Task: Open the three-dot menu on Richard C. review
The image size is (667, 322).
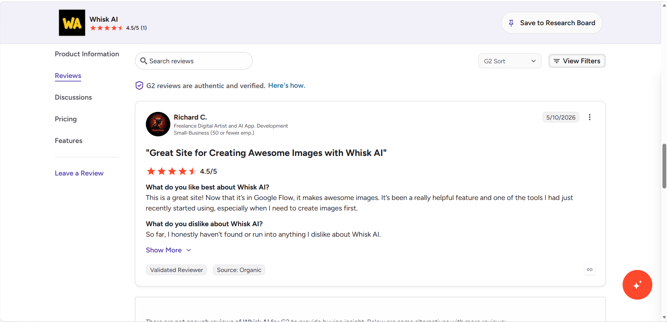Action: [x=590, y=117]
